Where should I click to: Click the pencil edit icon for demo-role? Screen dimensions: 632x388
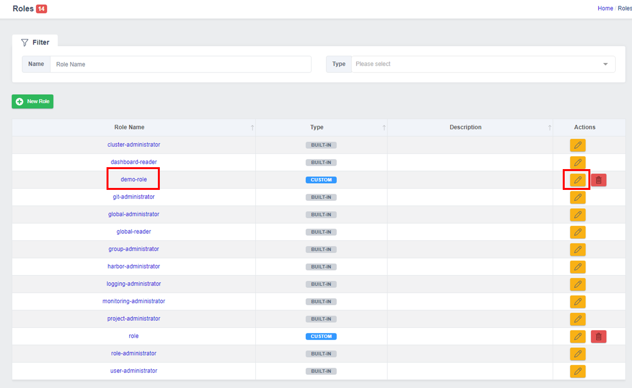point(577,180)
